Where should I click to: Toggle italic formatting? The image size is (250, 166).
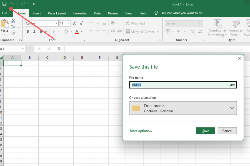pos(34,32)
